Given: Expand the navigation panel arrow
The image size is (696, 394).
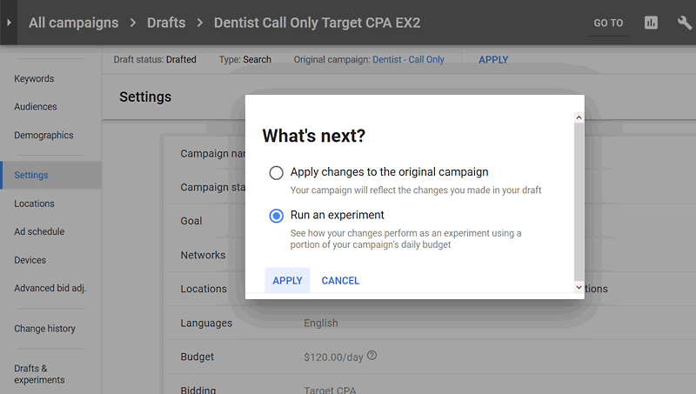Looking at the screenshot, I should coord(9,23).
